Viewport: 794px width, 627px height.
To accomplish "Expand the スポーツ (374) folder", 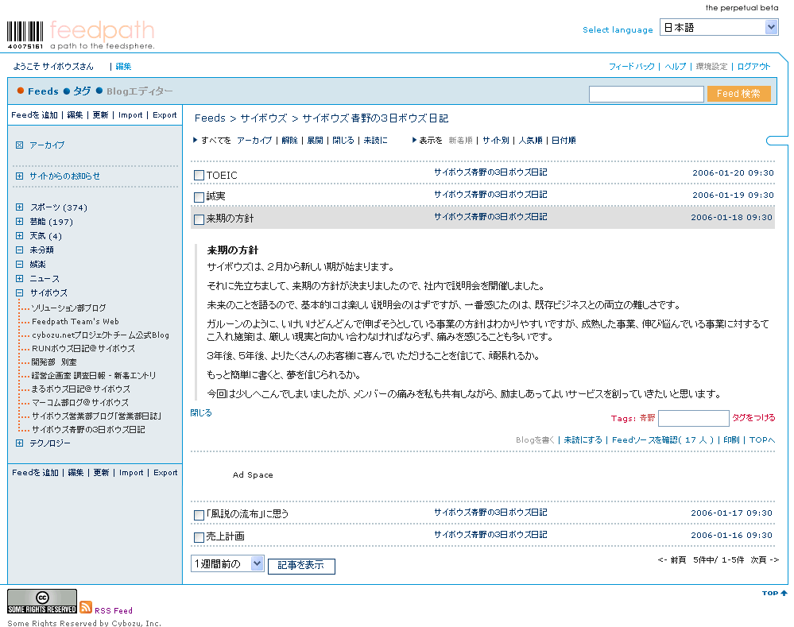I will [x=19, y=207].
